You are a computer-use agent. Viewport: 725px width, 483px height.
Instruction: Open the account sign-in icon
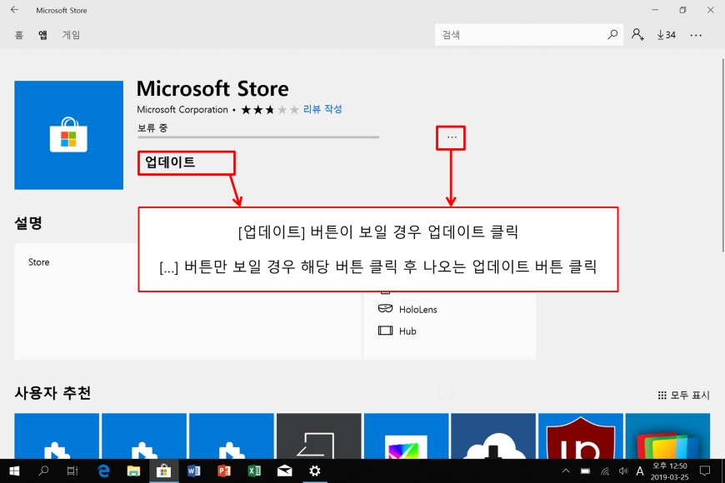click(637, 35)
